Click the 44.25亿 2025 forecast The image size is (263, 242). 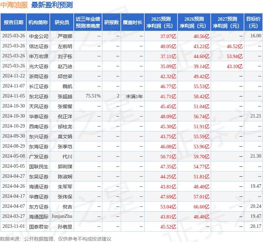pos(168,177)
